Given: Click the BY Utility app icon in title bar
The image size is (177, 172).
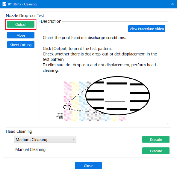Looking at the screenshot, I should [x=4, y=4].
